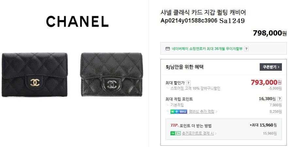Click help icon next to 16,380원 points

280,99
